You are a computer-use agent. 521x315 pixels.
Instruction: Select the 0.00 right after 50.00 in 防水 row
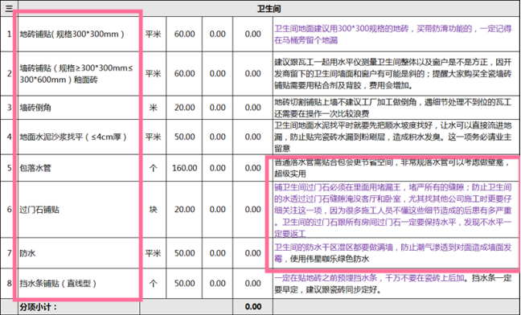pos(218,253)
